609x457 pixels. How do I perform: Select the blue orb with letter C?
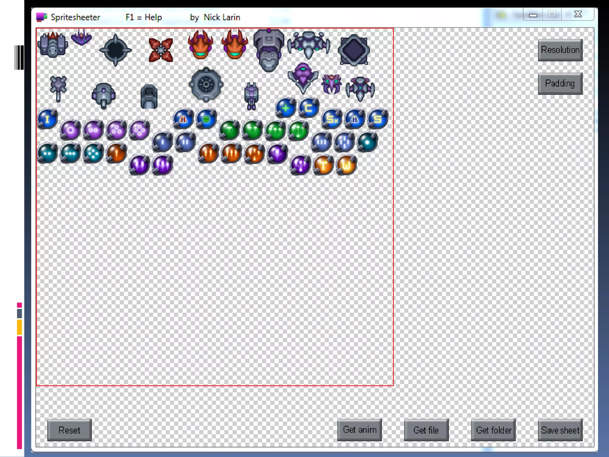point(309,108)
